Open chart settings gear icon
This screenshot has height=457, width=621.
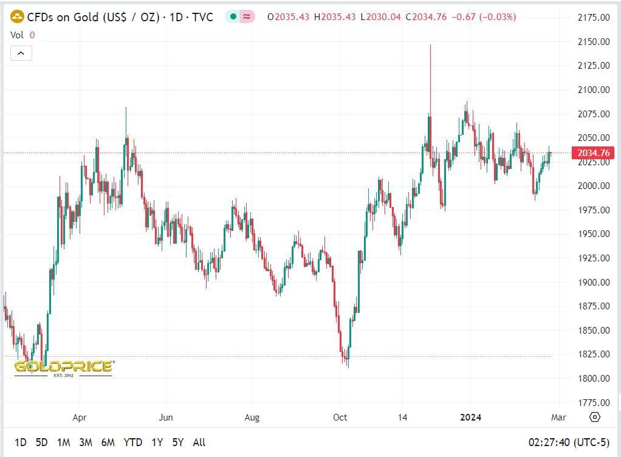pos(595,417)
